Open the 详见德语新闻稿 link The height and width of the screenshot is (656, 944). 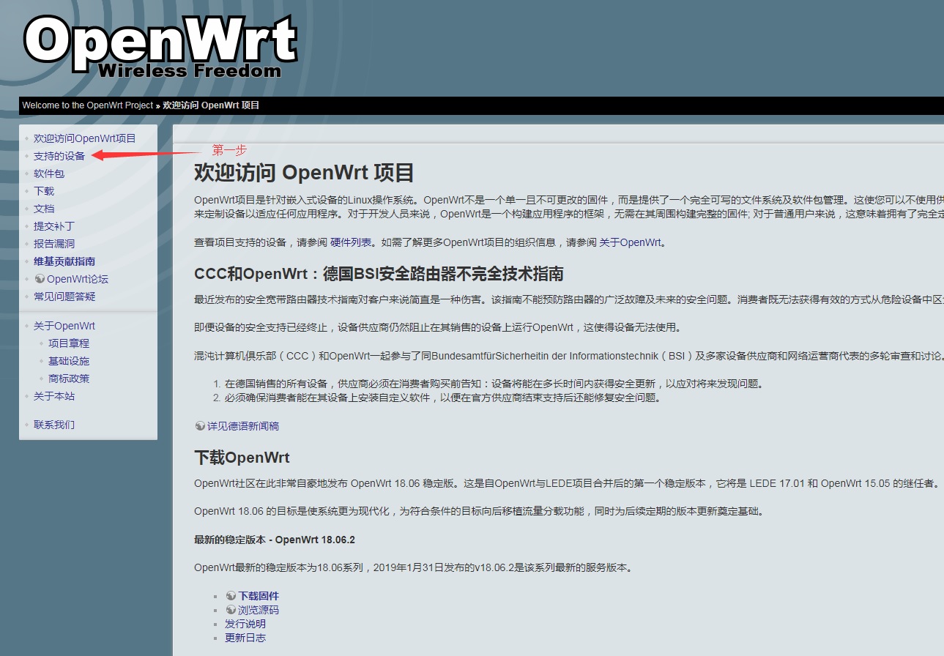243,425
